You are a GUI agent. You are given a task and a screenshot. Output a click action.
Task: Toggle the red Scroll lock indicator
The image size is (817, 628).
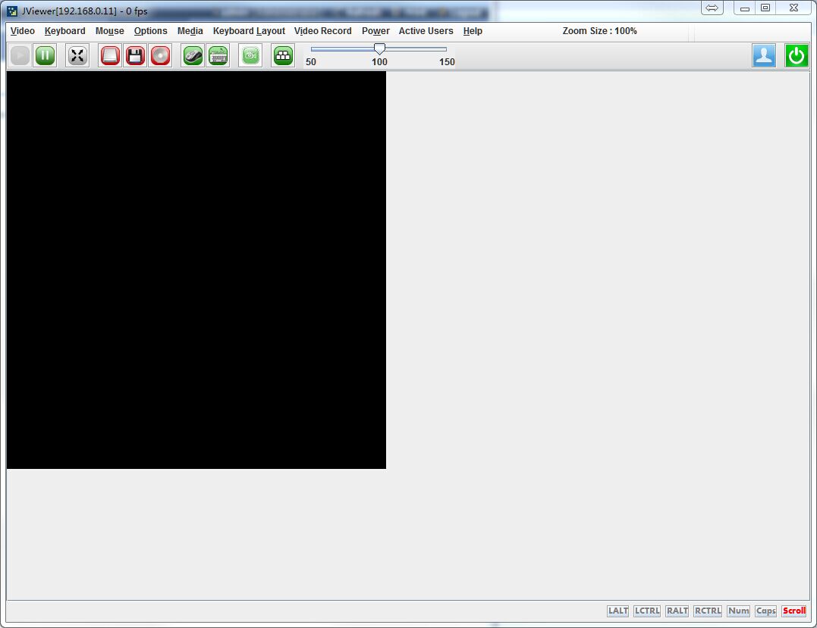pyautogui.click(x=794, y=611)
